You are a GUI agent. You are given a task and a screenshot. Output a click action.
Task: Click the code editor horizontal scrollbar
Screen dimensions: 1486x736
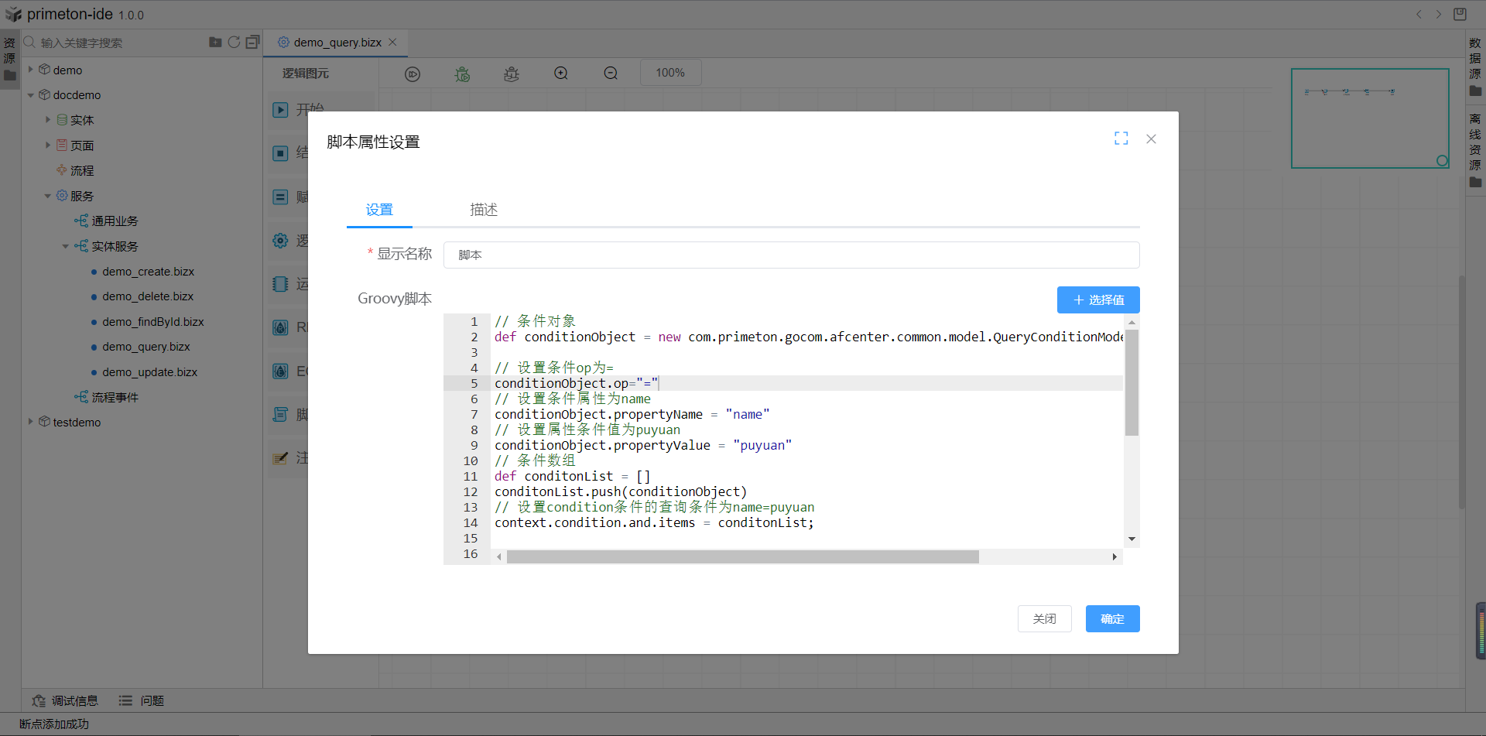pyautogui.click(x=742, y=557)
